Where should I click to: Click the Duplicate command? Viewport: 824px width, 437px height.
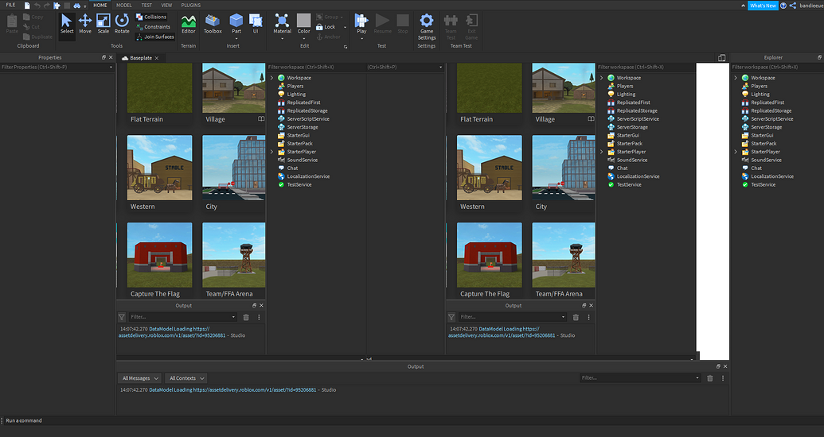click(x=37, y=37)
